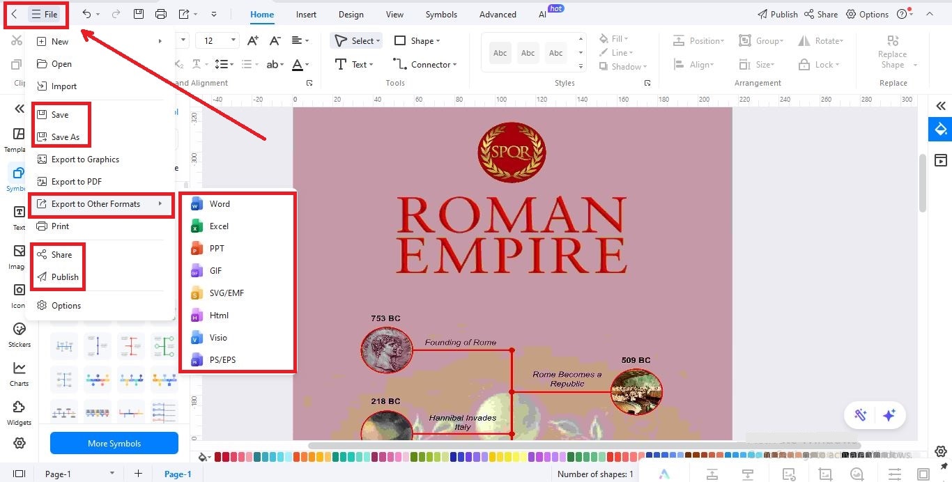Switch to the AI ribbon tab
Viewport: 952px width, 482px height.
pos(542,14)
